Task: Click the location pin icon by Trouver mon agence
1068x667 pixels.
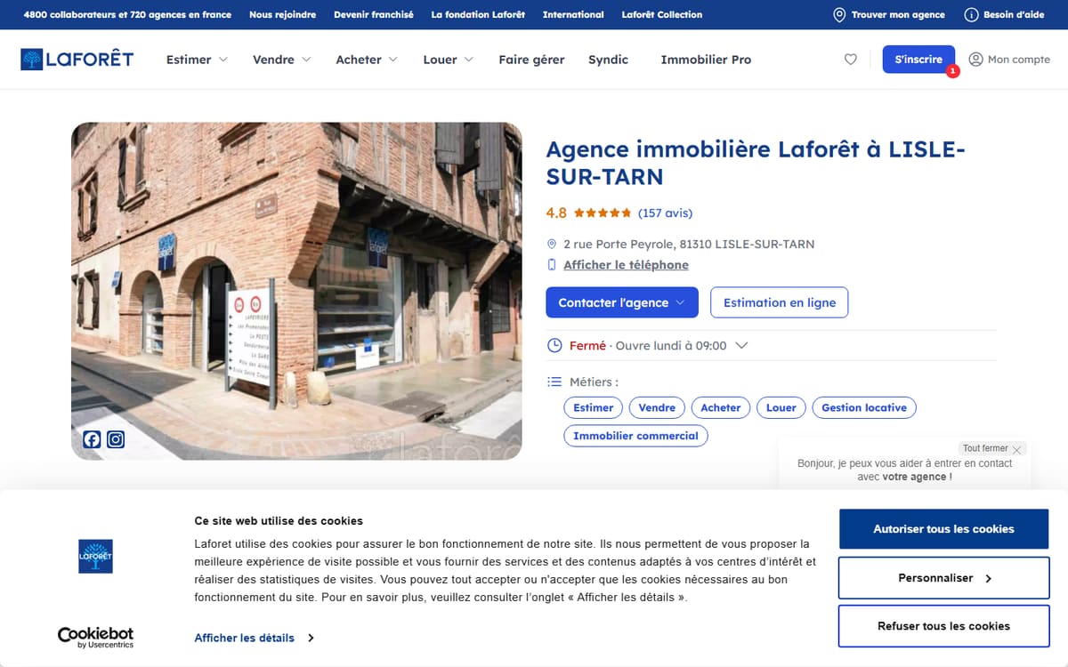Action: 839,15
